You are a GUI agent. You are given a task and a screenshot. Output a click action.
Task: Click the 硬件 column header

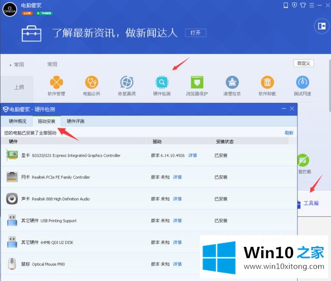pos(13,141)
